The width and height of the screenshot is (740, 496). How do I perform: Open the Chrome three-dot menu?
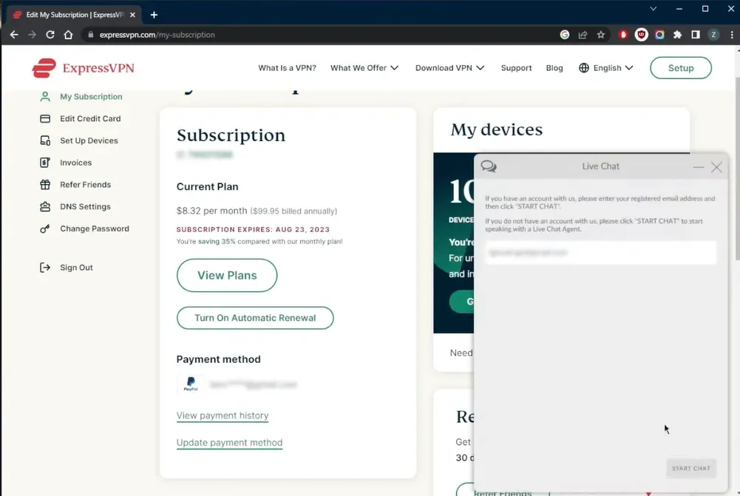click(732, 35)
